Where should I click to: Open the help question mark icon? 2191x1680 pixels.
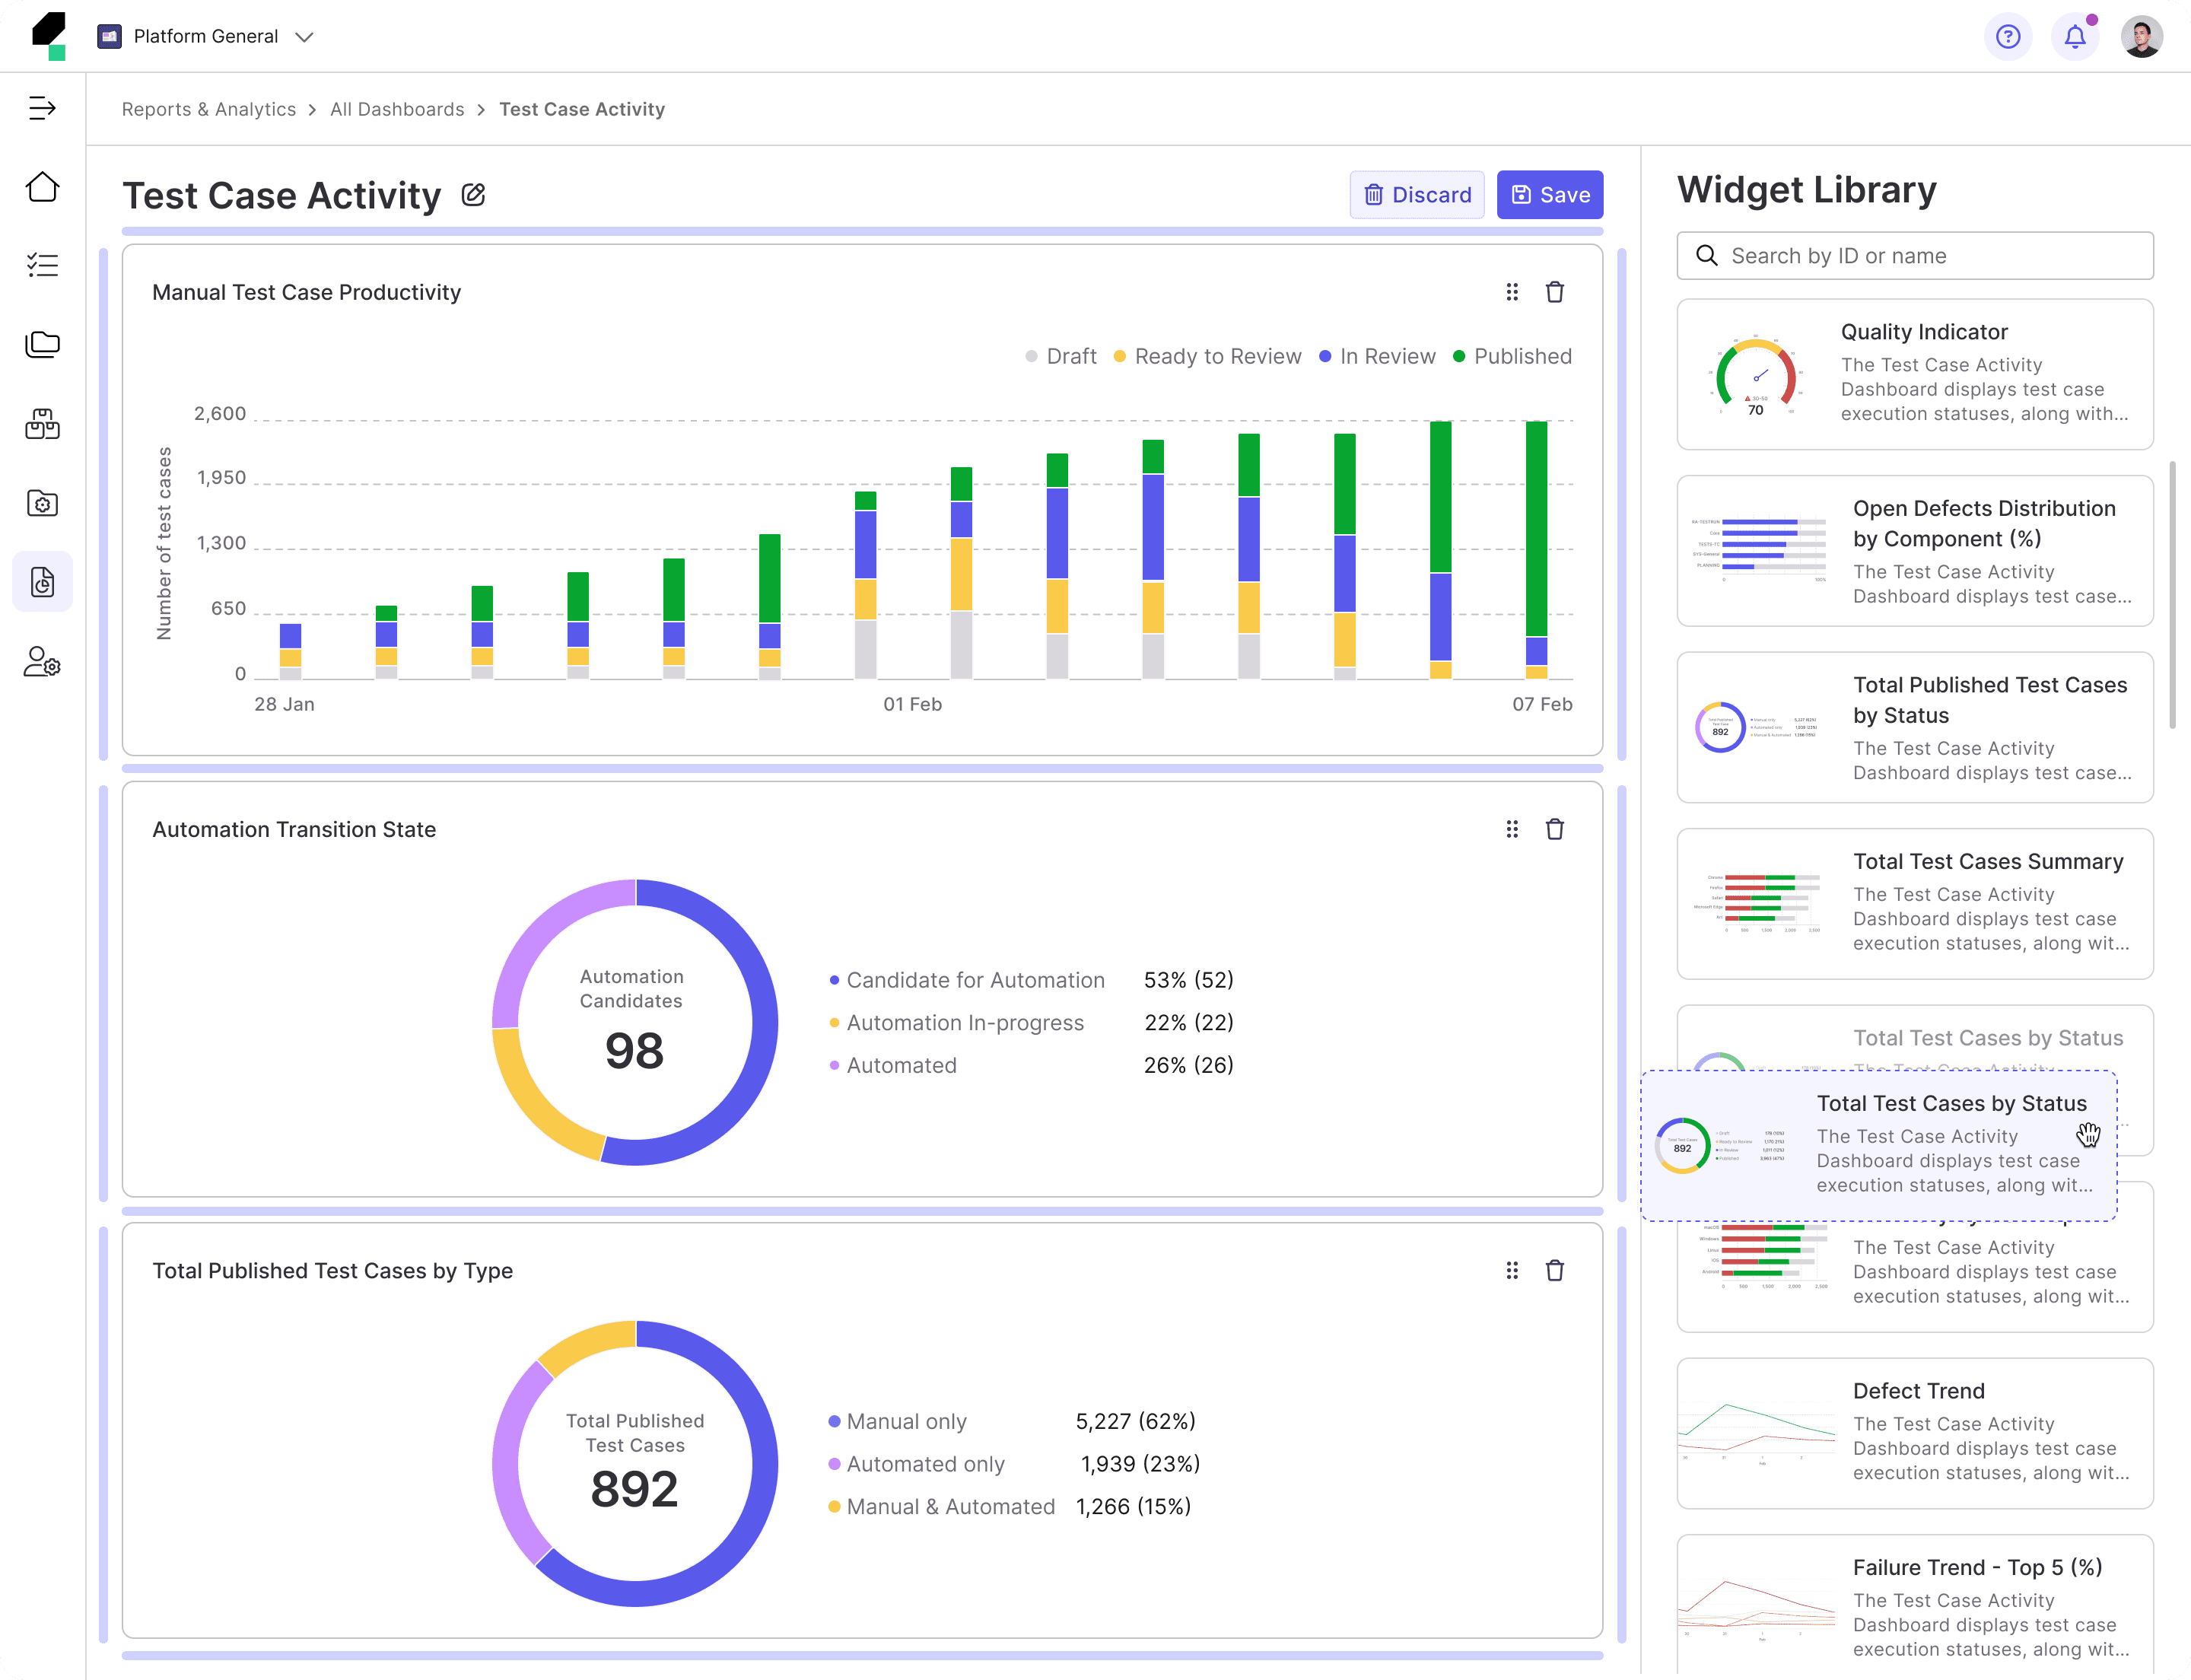pos(2007,37)
